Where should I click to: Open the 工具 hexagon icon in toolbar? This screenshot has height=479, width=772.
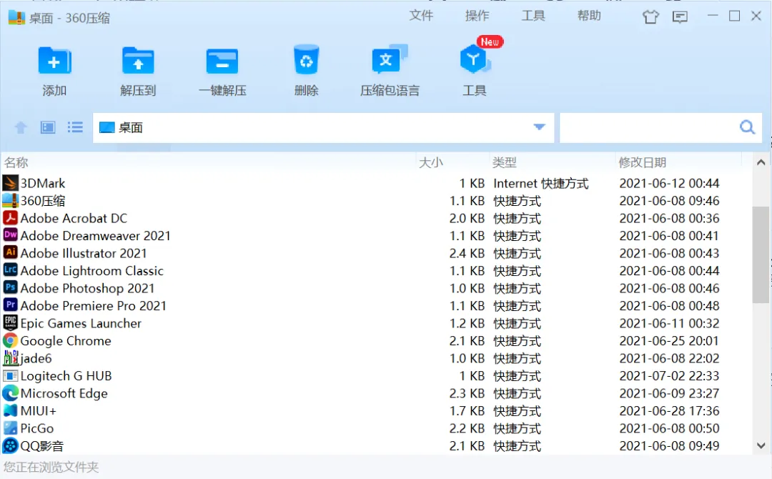[x=474, y=59]
